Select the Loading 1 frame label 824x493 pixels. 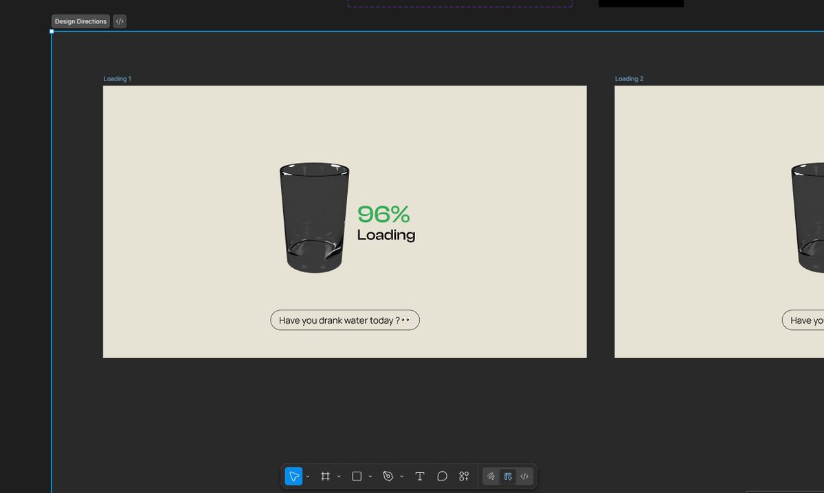[x=118, y=79]
